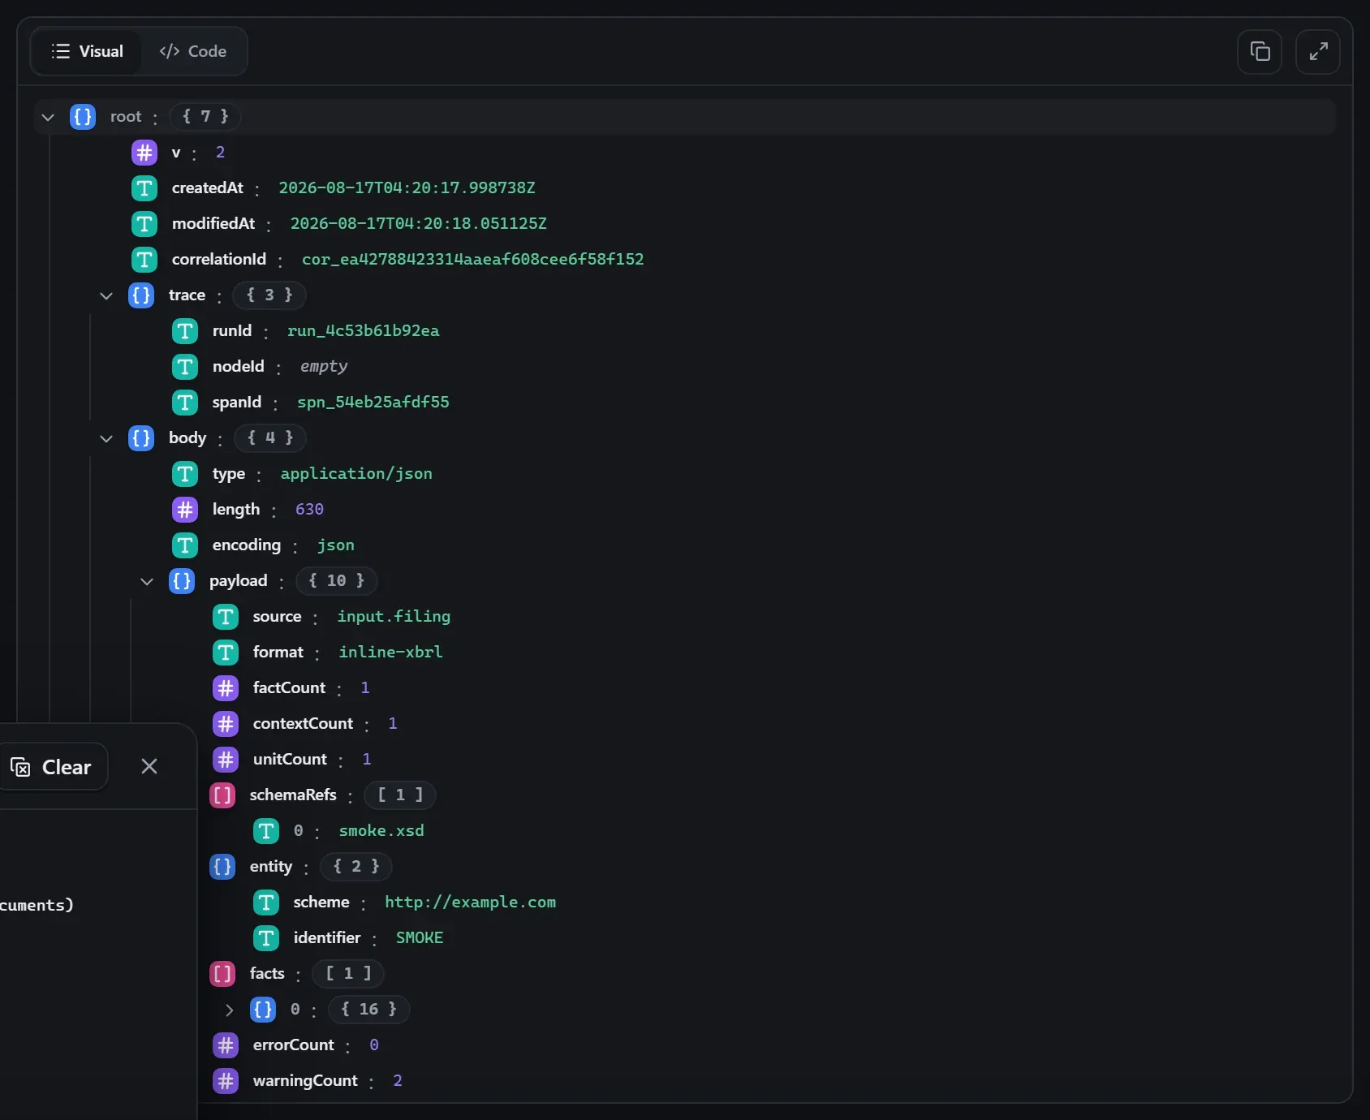Click the text icon beside type
Image resolution: width=1370 pixels, height=1120 pixels.
(x=185, y=474)
